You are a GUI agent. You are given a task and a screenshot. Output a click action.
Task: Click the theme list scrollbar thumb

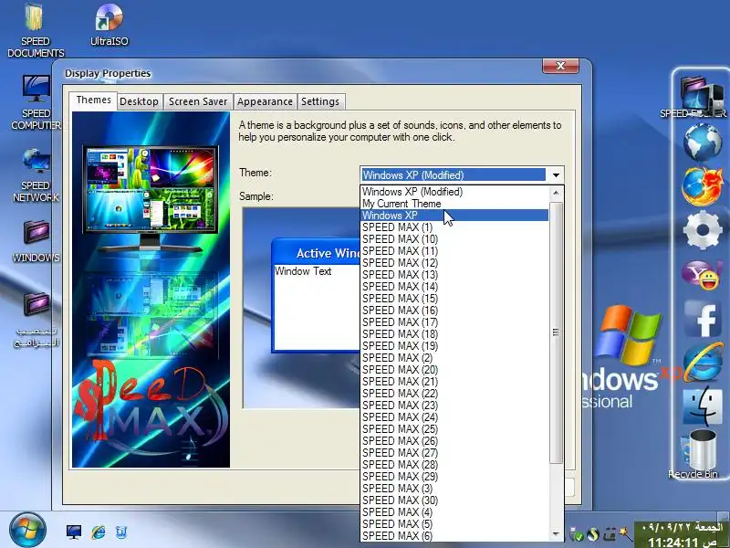click(556, 332)
